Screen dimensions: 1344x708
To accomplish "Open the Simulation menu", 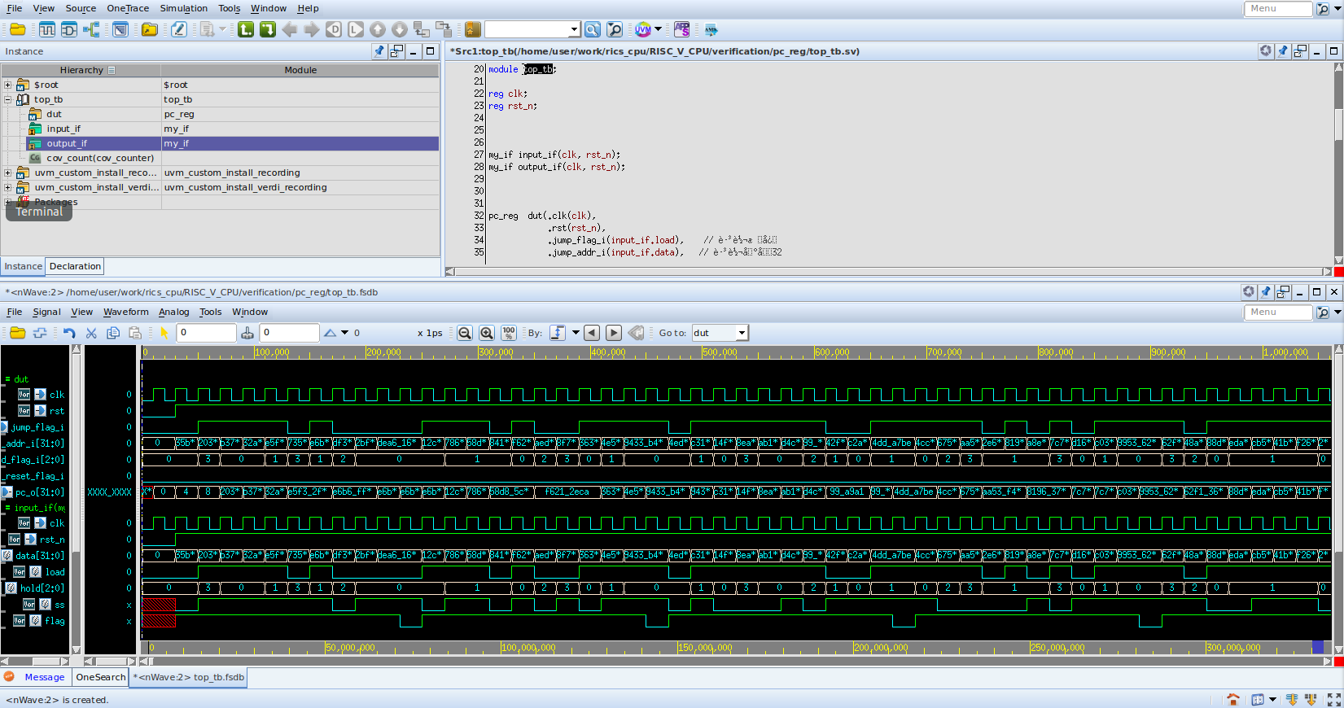I will tap(183, 8).
